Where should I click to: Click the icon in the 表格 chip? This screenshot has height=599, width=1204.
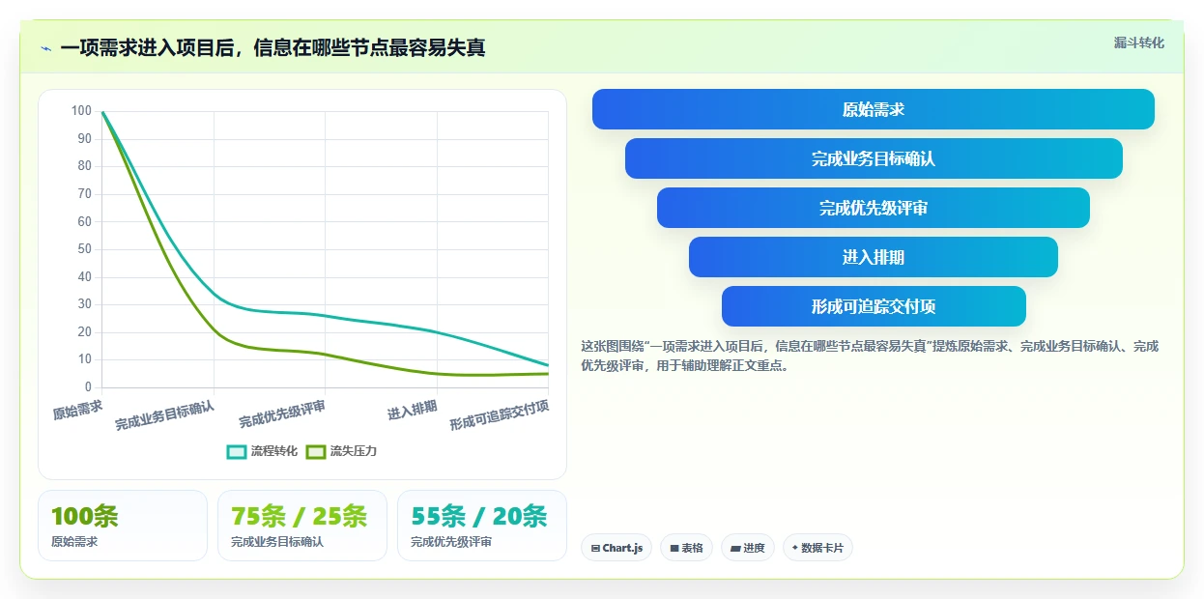(x=674, y=548)
